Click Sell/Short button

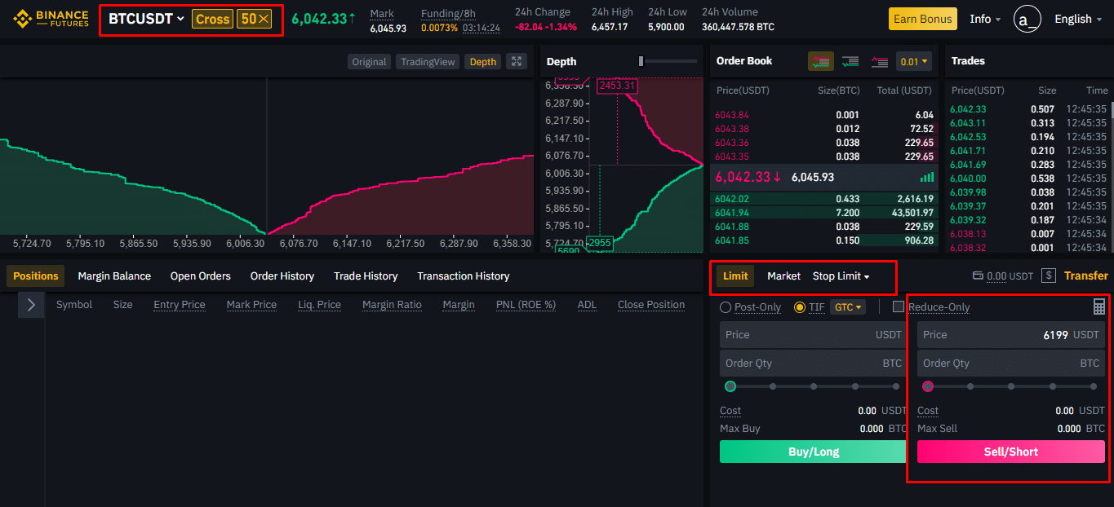(1011, 452)
